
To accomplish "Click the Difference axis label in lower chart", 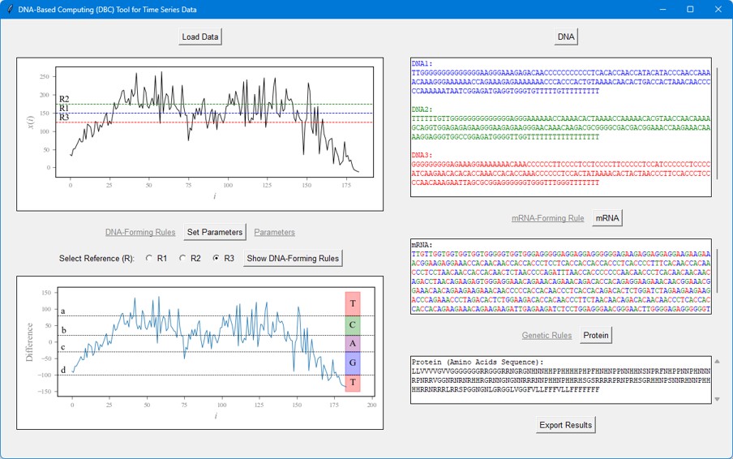I will pyautogui.click(x=29, y=342).
